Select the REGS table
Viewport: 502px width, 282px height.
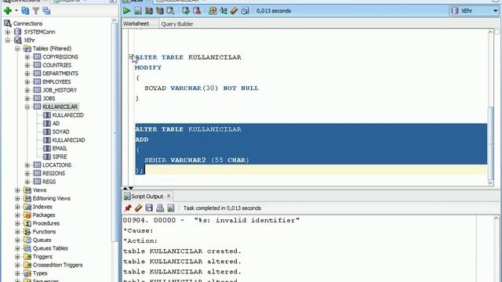(x=49, y=182)
